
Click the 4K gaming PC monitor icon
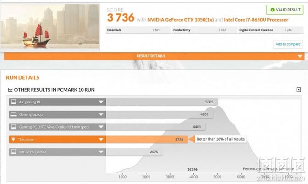coord(14,102)
